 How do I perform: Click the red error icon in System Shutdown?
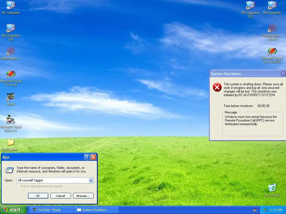point(217,87)
